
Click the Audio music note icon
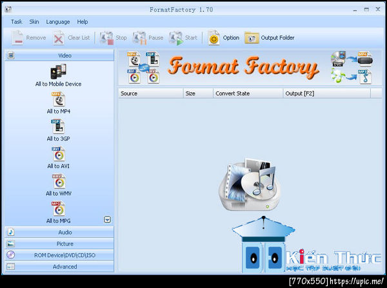(11, 232)
